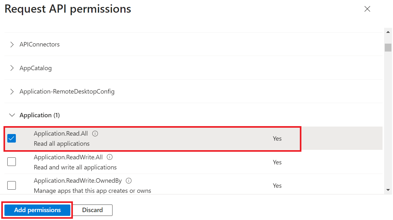Screen dimensions: 393x220
Task: Click the Read all applications description
Action: (x=62, y=144)
